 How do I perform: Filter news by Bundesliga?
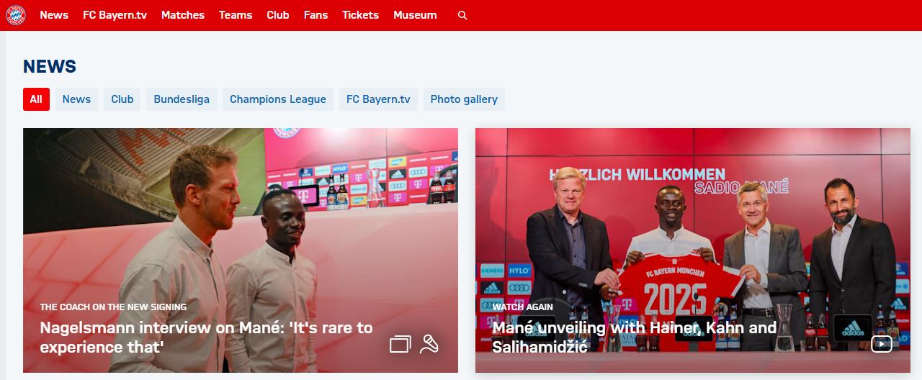click(x=182, y=99)
